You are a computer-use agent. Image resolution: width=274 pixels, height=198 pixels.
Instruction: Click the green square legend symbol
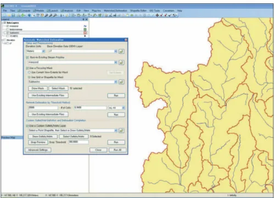click(x=85, y=29)
